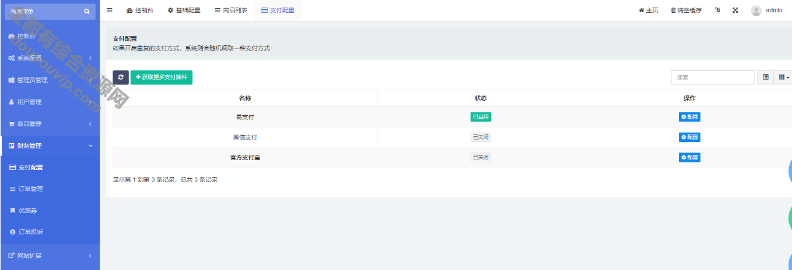The image size is (792, 270).
Task: Open 订单投诉 sidebar submenu item
Action: click(x=50, y=232)
